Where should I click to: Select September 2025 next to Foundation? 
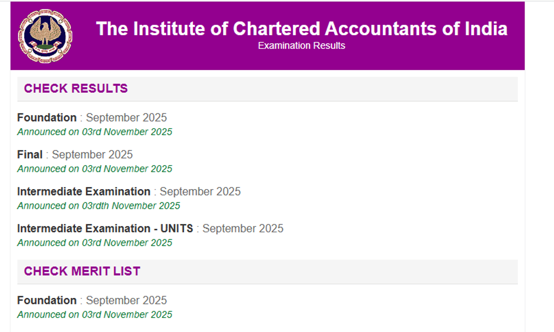point(126,118)
